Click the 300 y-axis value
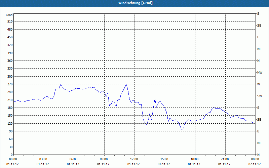The width and height of the screenshot is (269, 168). [x=10, y=77]
